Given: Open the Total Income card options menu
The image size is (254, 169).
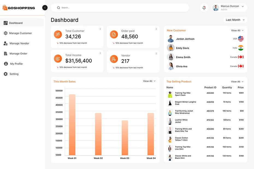Looking at the screenshot, I should coord(100,53).
